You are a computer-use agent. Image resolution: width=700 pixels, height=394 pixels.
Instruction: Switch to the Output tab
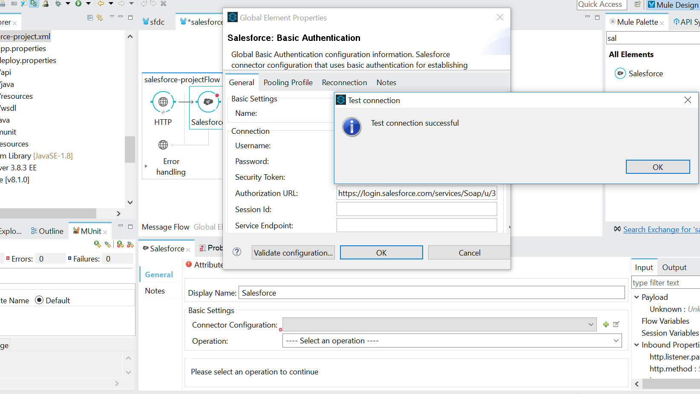pos(674,267)
